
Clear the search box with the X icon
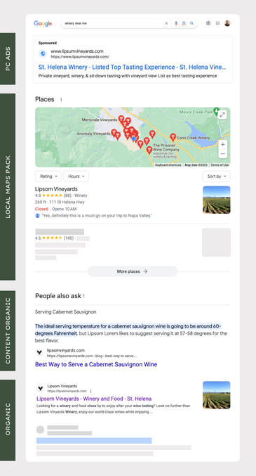click(x=166, y=23)
